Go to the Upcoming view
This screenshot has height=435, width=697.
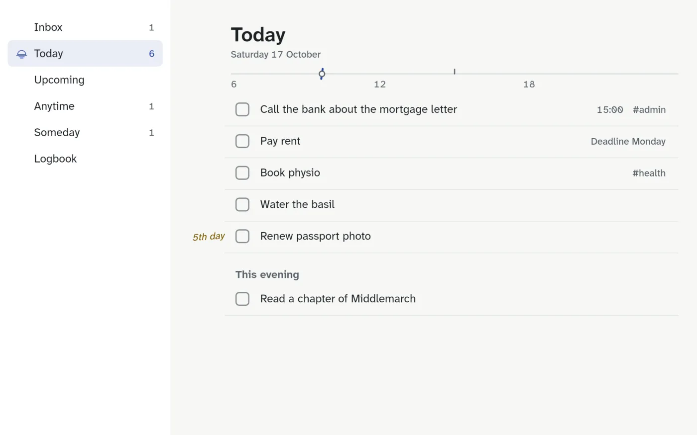click(85, 80)
